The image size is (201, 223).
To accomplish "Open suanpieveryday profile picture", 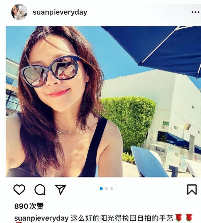I will 19,12.
